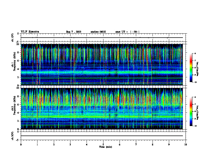Click the ch.1 "Frequency (kHz)" axis label
Viewport: 209px width, 162px height.
tap(14, 61)
